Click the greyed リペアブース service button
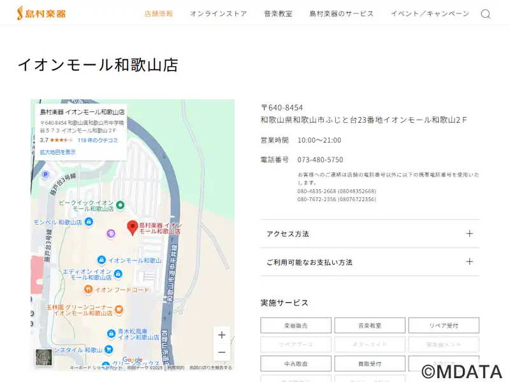 (x=296, y=344)
